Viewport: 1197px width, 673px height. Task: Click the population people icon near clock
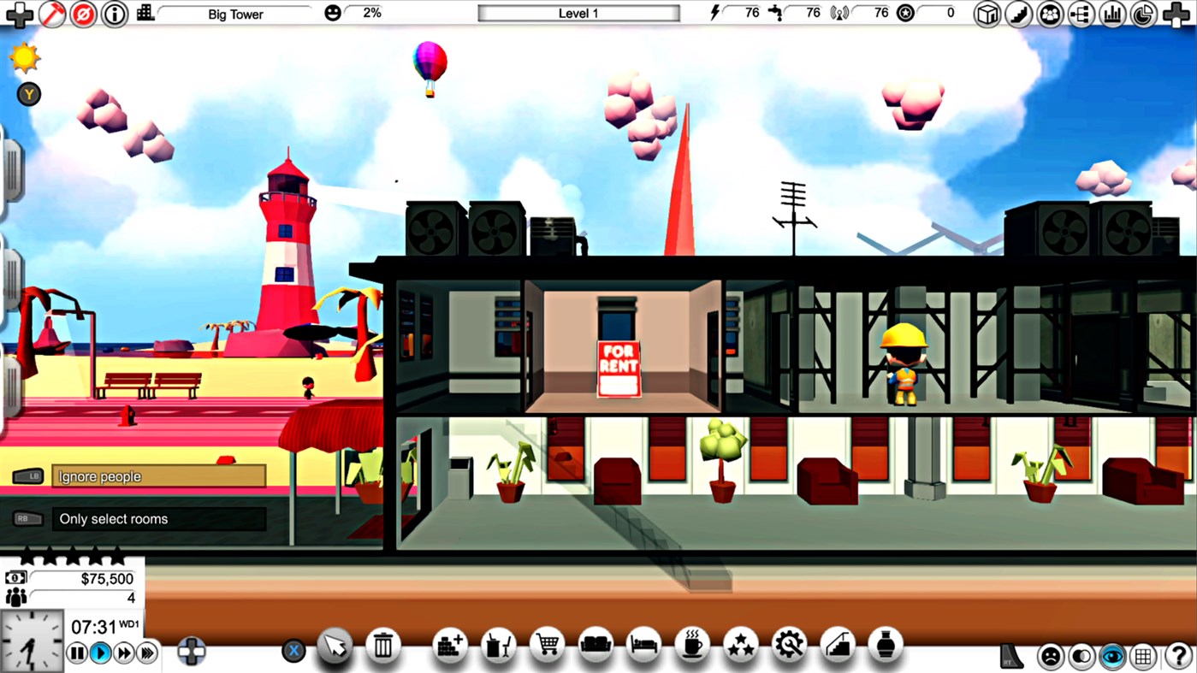15,598
